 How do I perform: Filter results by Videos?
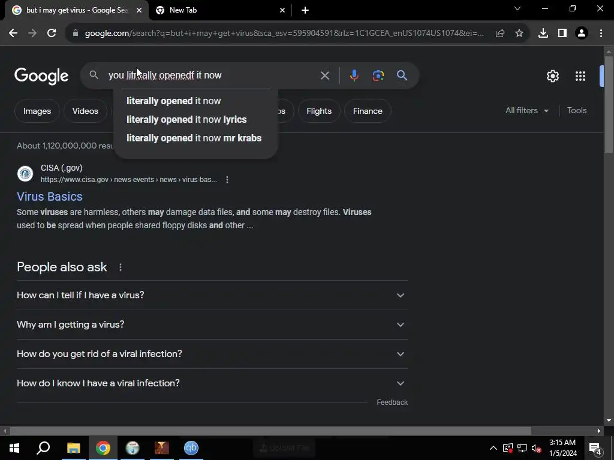85,111
